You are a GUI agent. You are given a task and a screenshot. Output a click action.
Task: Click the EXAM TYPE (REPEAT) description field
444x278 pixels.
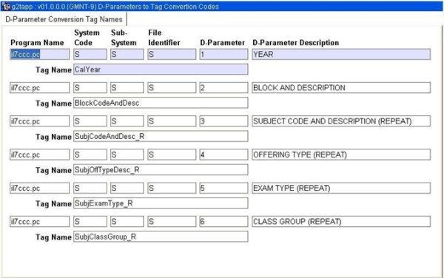(x=341, y=188)
